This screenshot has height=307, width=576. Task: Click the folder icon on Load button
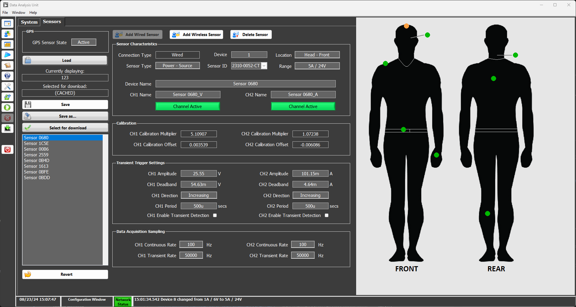click(28, 60)
